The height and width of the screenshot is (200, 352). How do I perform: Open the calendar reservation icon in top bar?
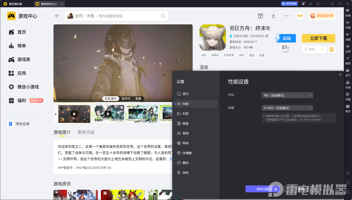coord(261,16)
